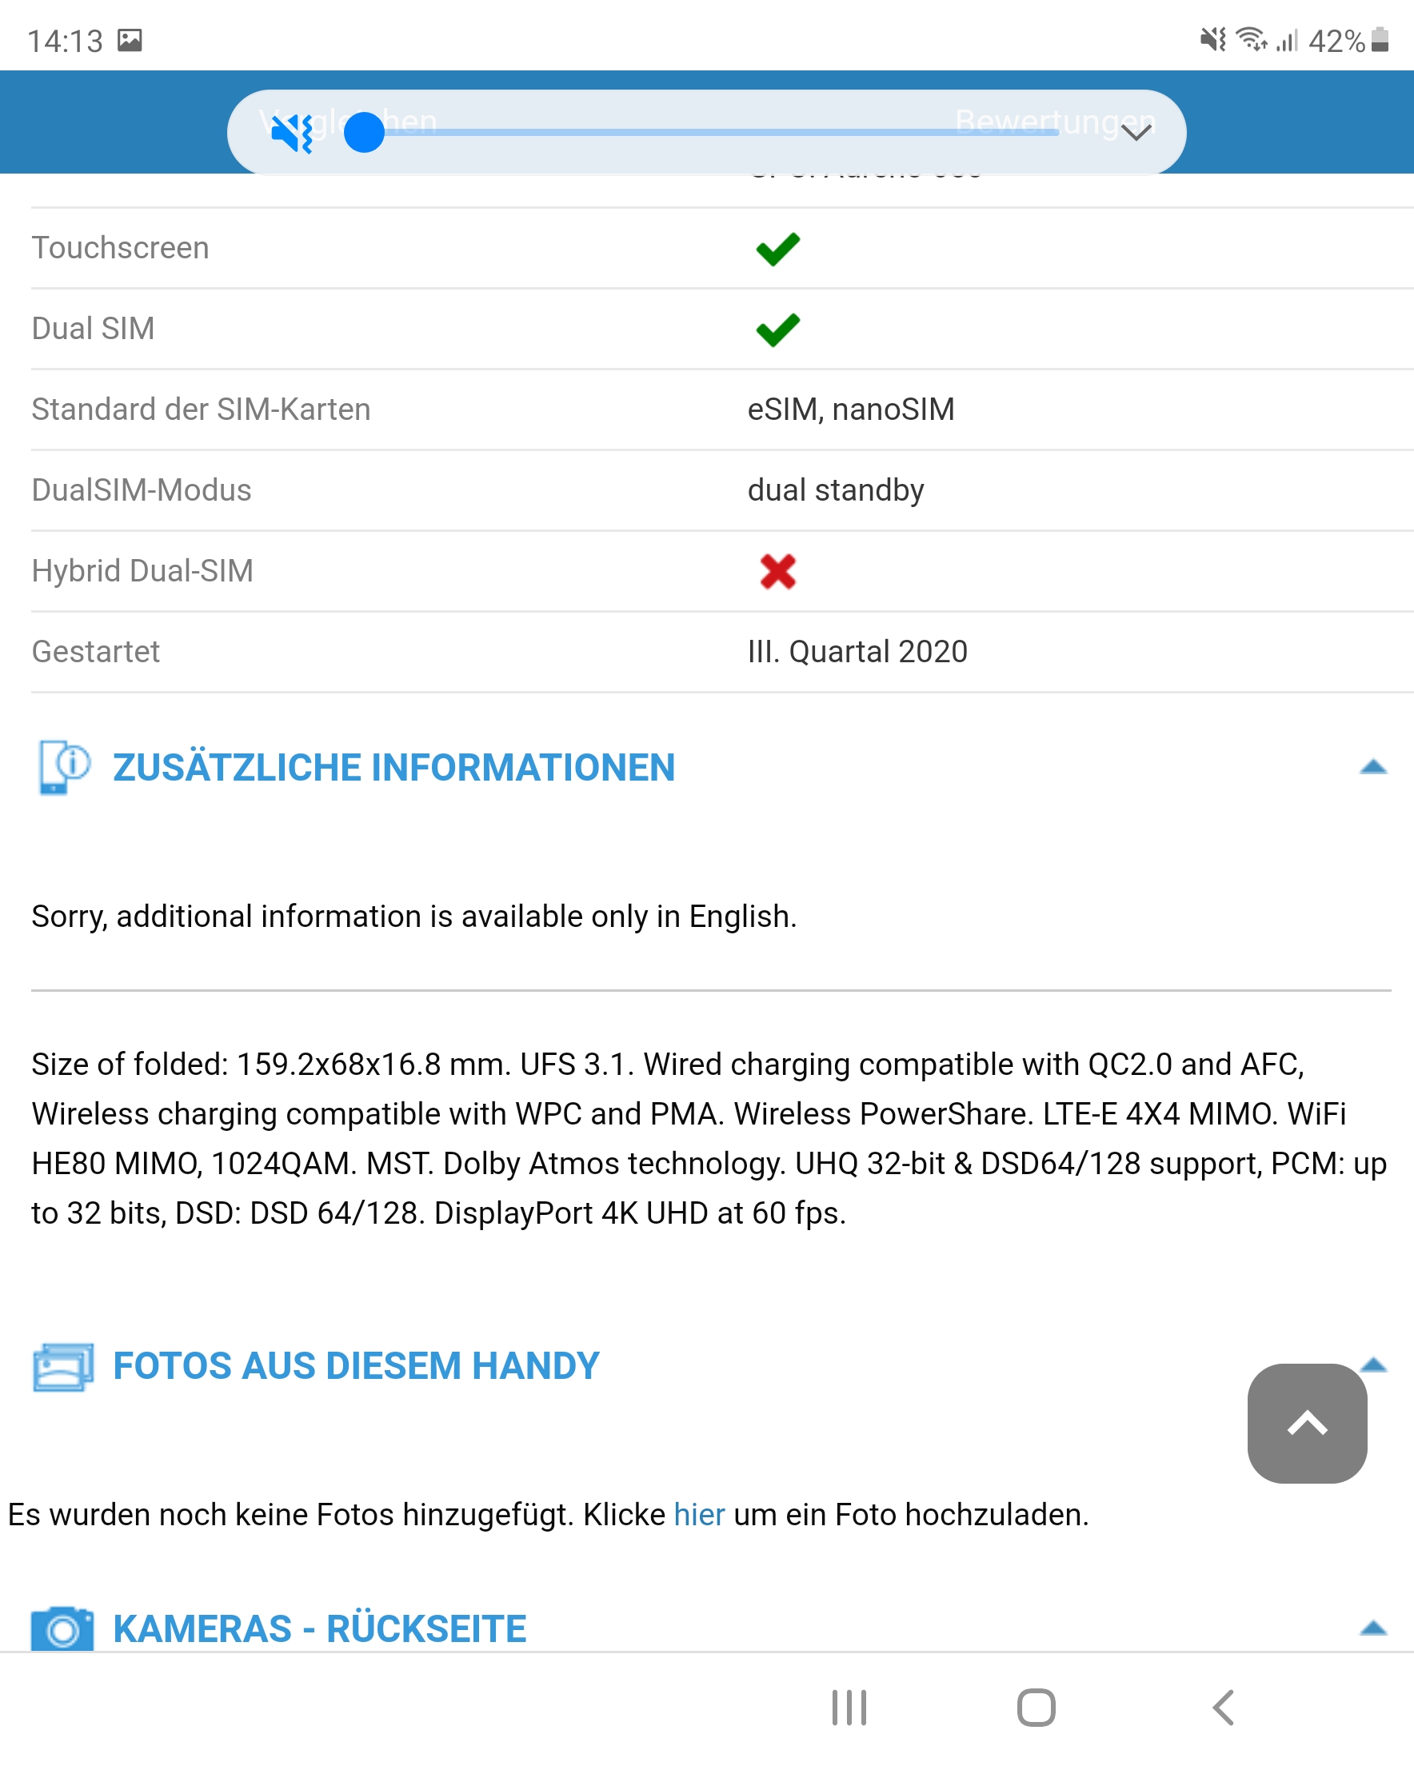Click the red cross for Hybrid Dual-SIM
The image size is (1414, 1766).
(777, 571)
